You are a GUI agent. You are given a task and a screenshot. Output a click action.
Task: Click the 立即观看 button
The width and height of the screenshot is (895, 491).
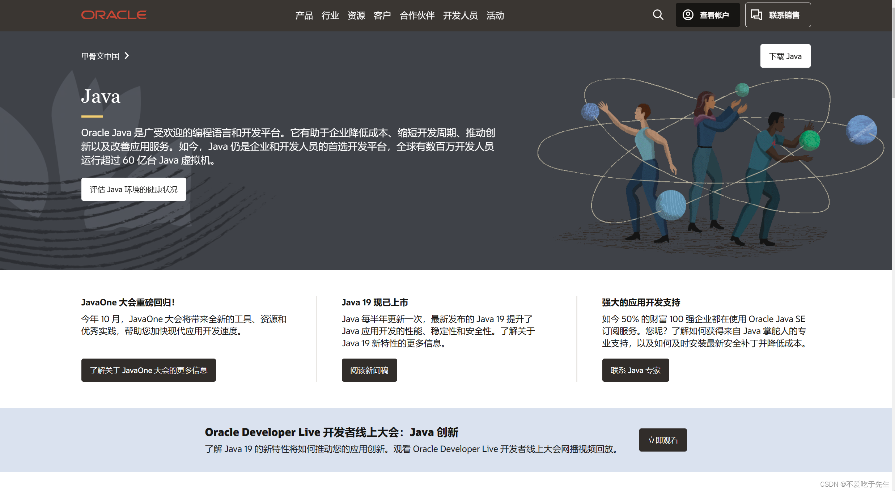click(663, 440)
